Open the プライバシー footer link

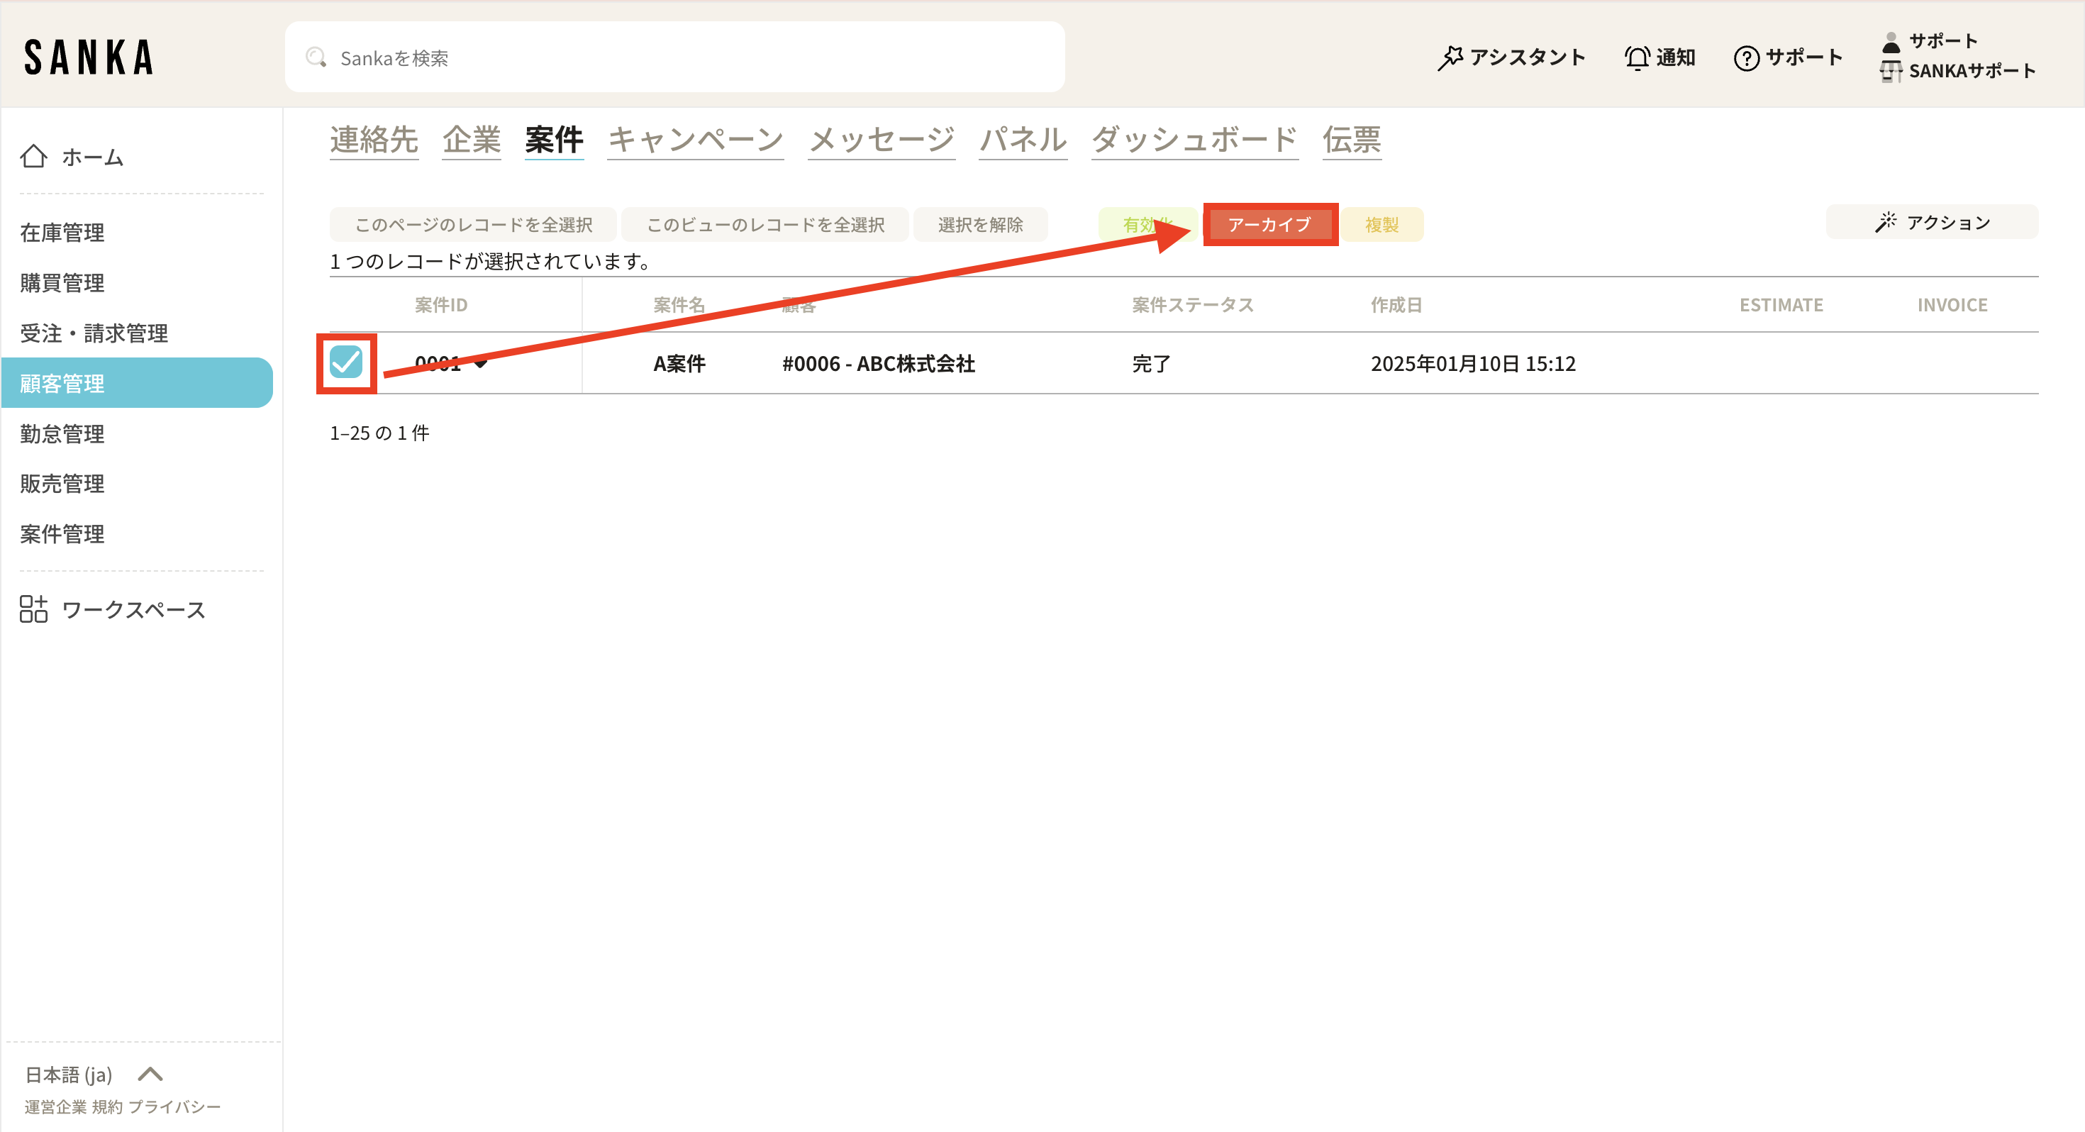174,1106
